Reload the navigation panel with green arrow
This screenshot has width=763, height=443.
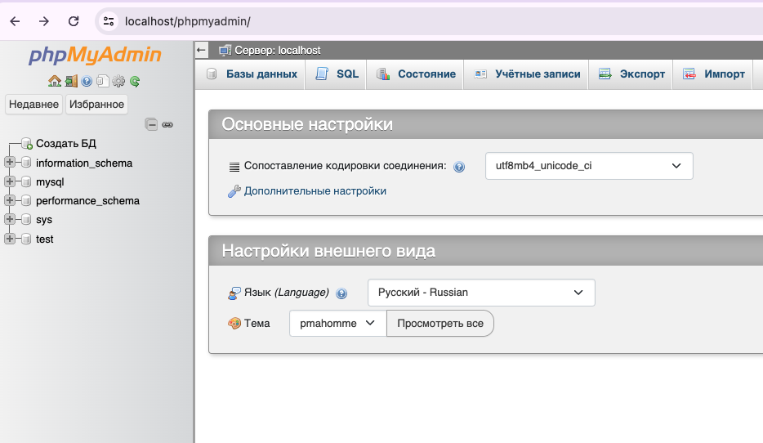pyautogui.click(x=135, y=81)
